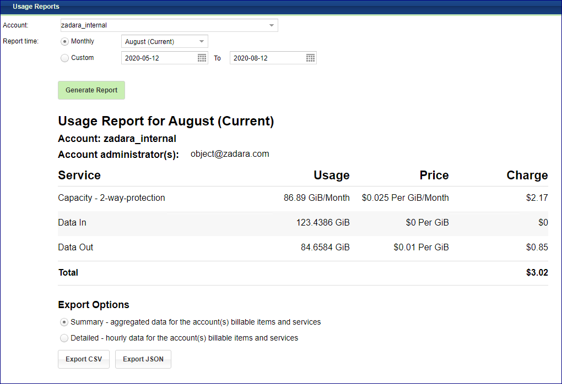Image resolution: width=562 pixels, height=384 pixels.
Task: Expand the August (Current) month dropdown
Action: point(165,41)
